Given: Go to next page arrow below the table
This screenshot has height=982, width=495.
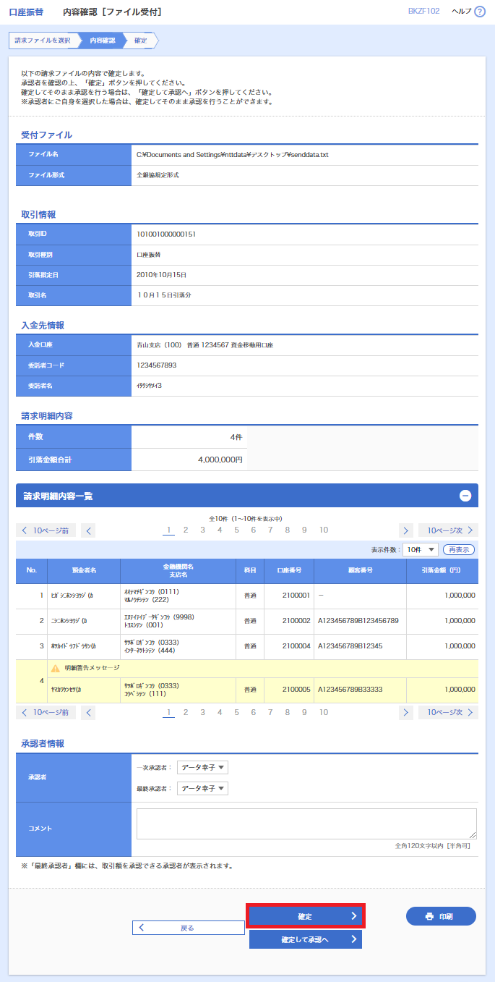Looking at the screenshot, I should pos(407,713).
